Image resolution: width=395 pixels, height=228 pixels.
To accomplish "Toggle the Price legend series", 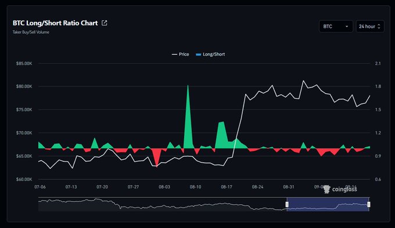I will click(181, 55).
